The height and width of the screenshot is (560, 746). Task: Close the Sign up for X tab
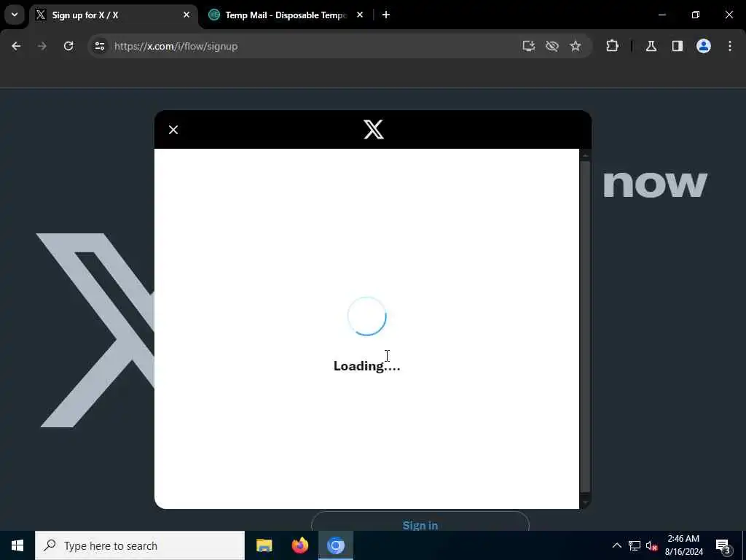[186, 15]
